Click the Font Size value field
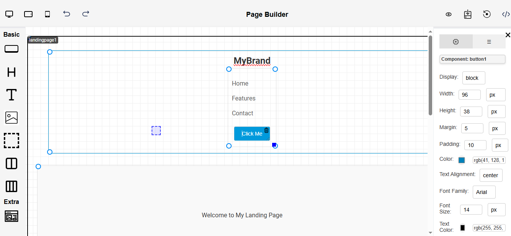The width and height of the screenshot is (511, 236). (x=471, y=210)
